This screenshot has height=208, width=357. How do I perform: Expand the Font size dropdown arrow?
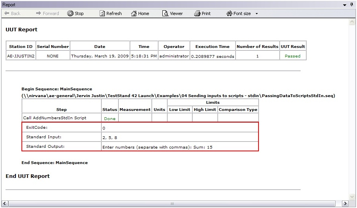point(257,14)
